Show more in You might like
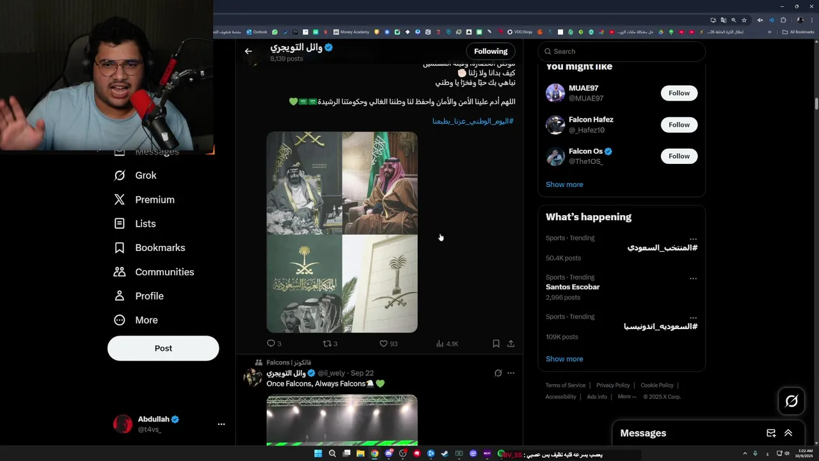This screenshot has width=819, height=461. [564, 184]
